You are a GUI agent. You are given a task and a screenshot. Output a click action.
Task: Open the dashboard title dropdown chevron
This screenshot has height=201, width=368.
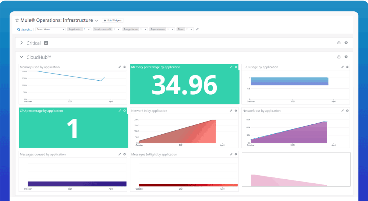(96, 21)
